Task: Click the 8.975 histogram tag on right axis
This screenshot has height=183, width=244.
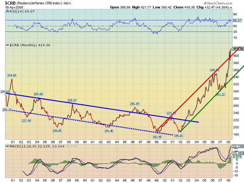Action: pos(237,157)
